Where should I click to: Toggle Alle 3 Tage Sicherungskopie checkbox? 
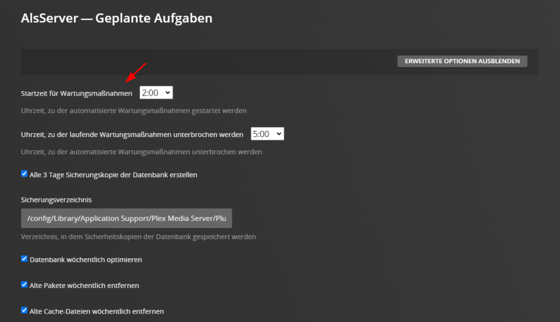[24, 174]
